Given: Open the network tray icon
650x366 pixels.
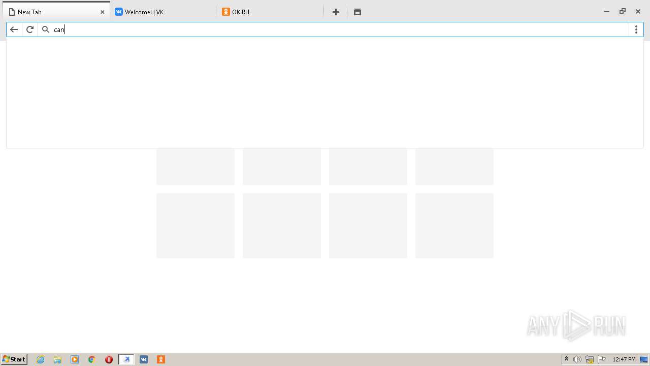Looking at the screenshot, I should pos(590,359).
